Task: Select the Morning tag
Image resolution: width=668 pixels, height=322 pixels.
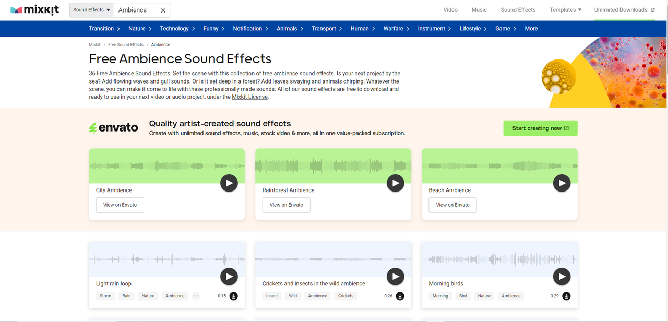Action: coord(440,296)
